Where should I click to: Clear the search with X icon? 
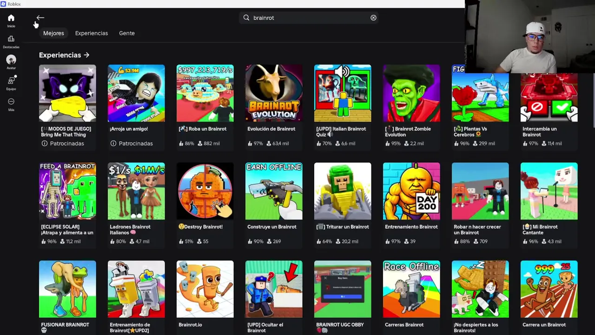point(373,18)
